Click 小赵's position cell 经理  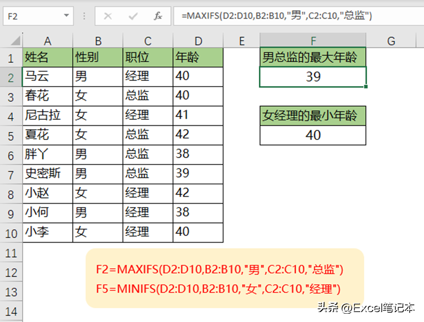tap(148, 193)
